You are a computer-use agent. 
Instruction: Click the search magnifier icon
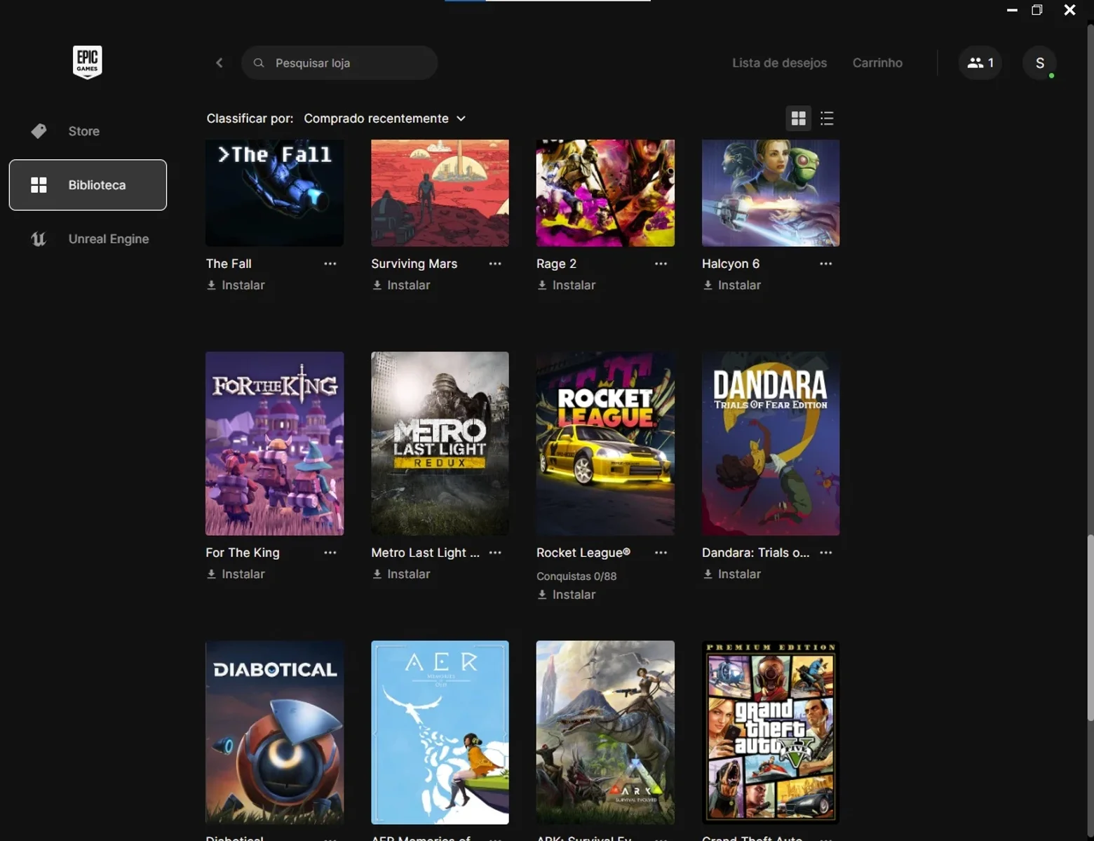coord(259,63)
